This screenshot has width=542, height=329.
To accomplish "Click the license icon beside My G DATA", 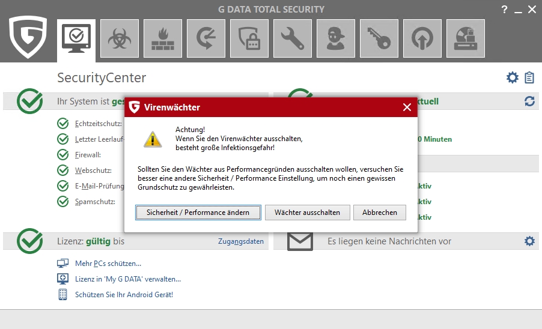I will pos(62,279).
